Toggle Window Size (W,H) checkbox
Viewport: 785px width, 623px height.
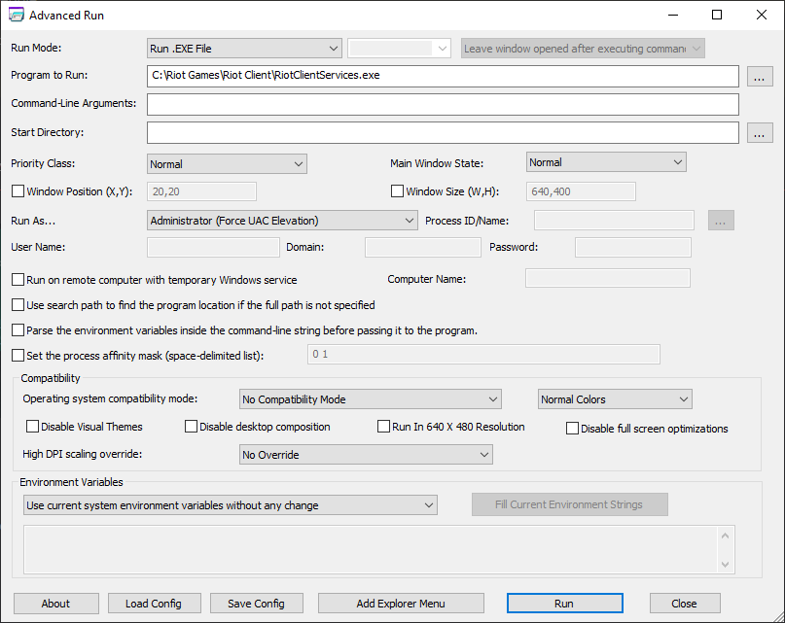coord(397,191)
